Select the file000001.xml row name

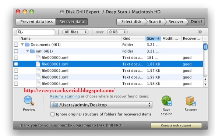coord(55,64)
